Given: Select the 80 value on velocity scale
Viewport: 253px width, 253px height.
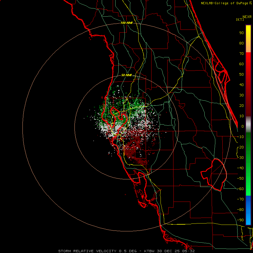Looking at the screenshot, I should 241,43.
